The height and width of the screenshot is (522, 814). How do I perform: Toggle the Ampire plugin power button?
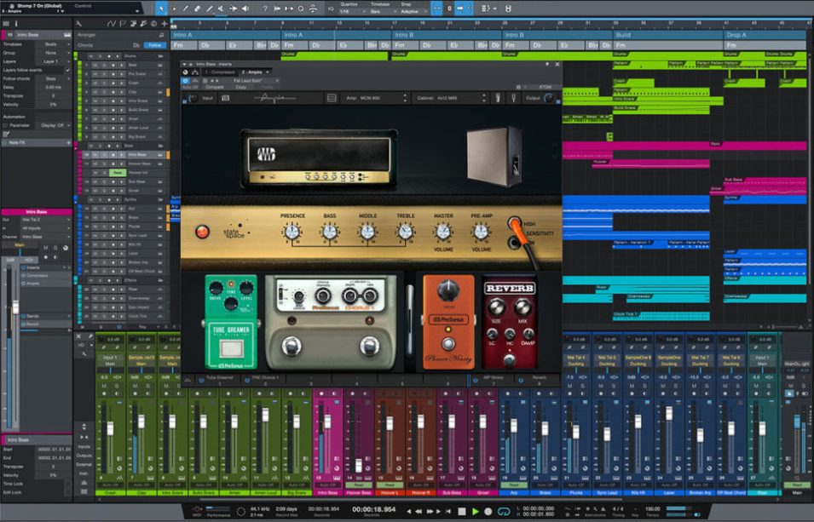[185, 81]
